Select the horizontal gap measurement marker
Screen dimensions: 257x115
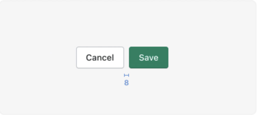click(126, 75)
